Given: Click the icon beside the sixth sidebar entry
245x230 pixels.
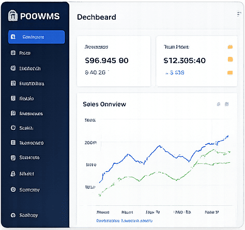Looking at the screenshot, I should click(x=13, y=113).
